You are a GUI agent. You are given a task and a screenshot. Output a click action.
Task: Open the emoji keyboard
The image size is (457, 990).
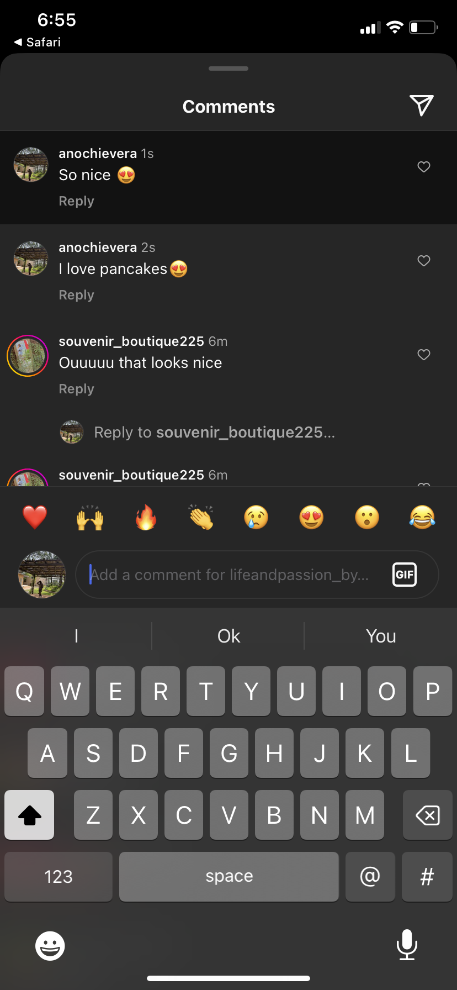[50, 946]
